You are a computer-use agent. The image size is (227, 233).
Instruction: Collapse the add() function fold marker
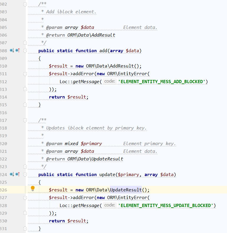tap(25, 51)
